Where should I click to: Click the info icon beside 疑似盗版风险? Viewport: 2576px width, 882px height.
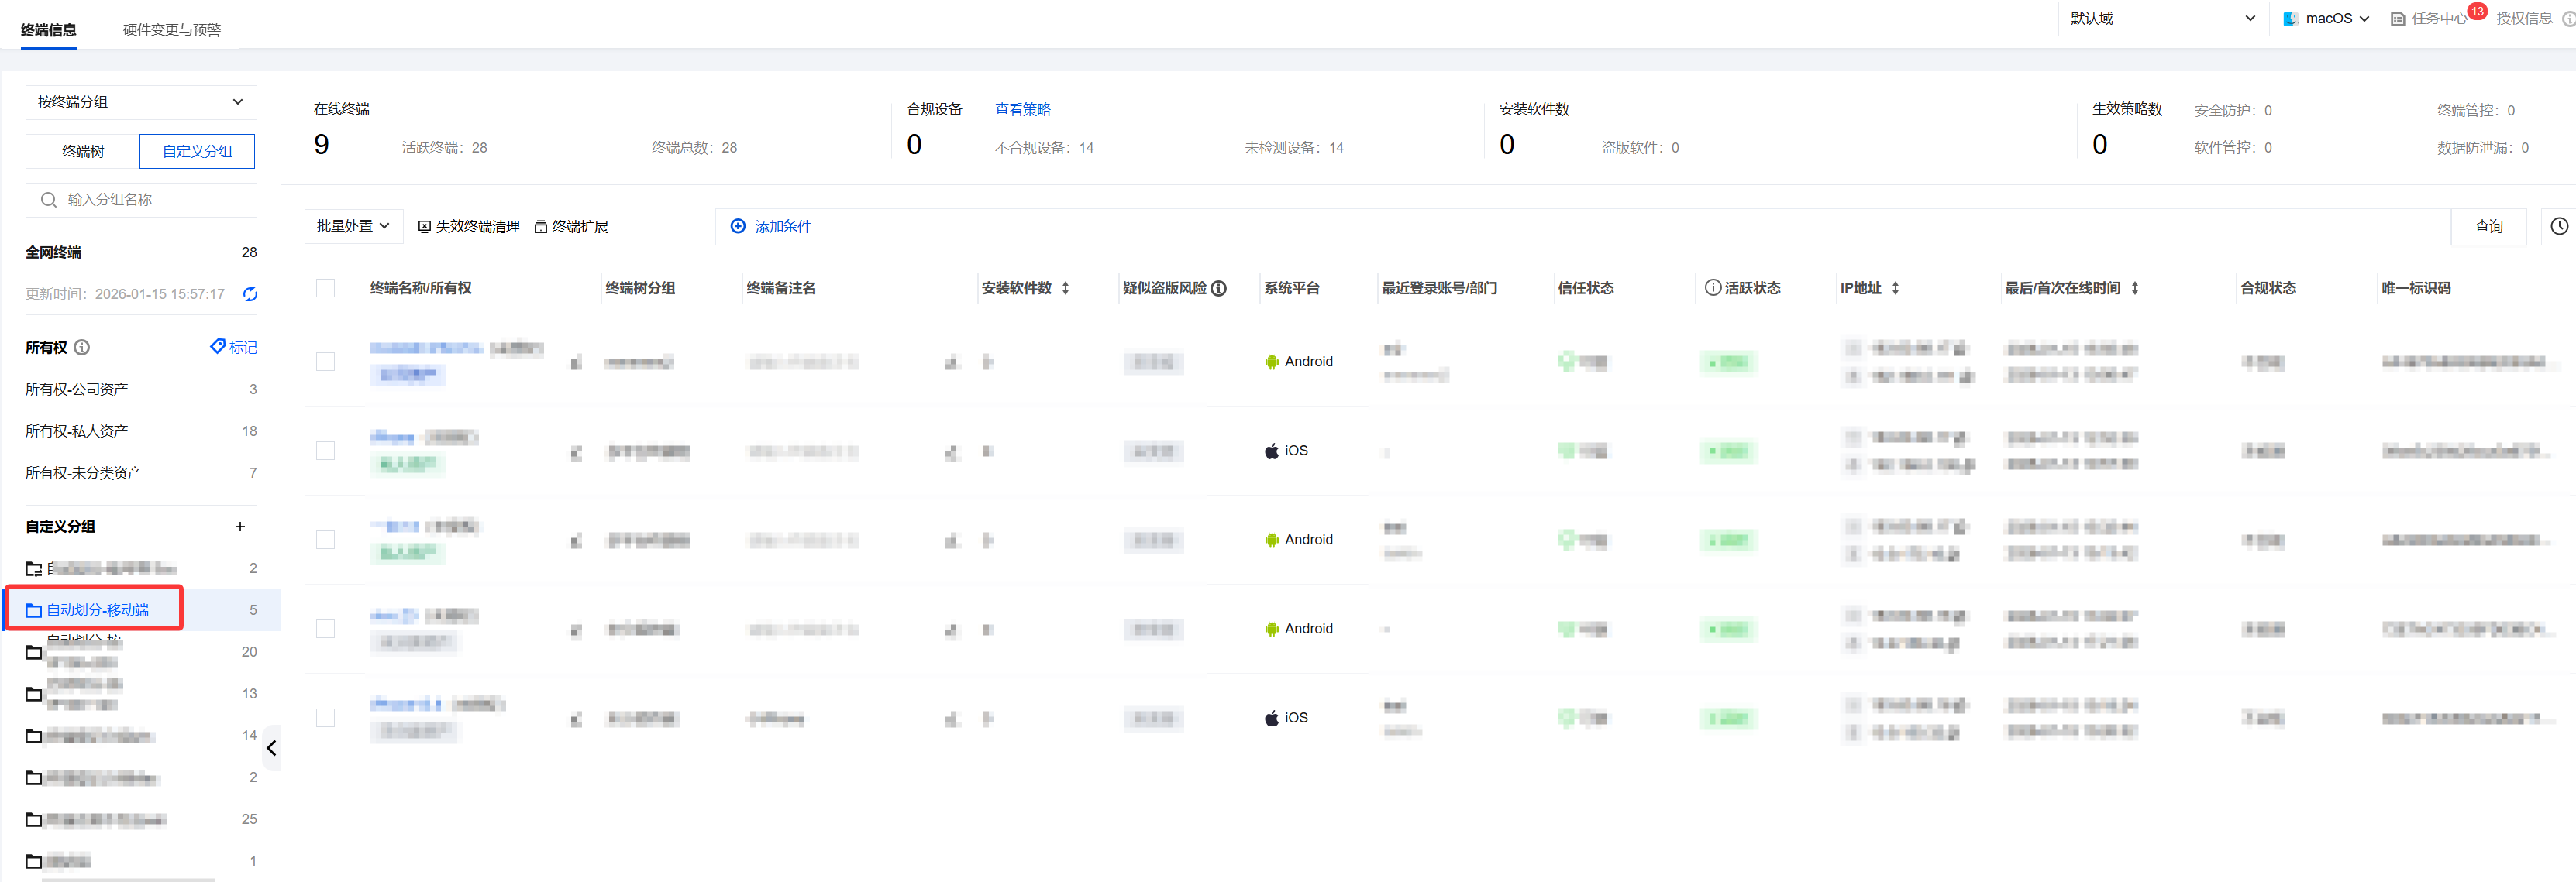click(1219, 289)
